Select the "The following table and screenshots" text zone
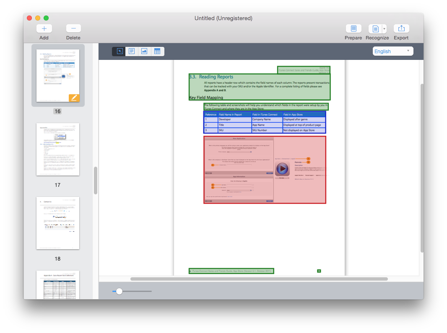This screenshot has height=333, width=447. [266, 107]
